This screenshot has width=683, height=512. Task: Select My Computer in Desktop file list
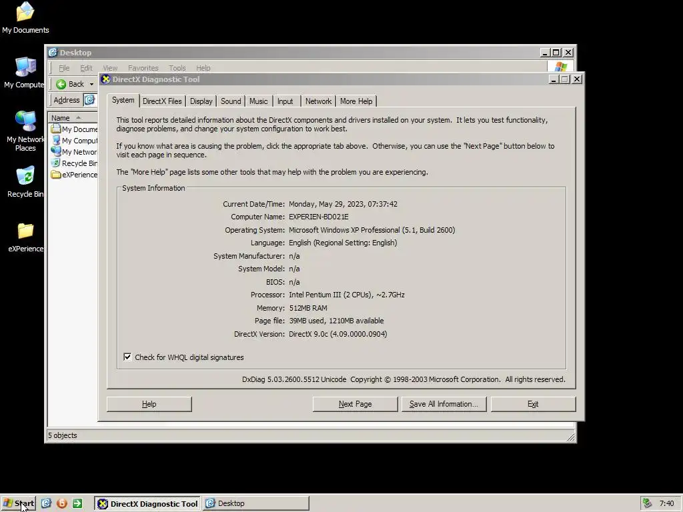(x=74, y=141)
